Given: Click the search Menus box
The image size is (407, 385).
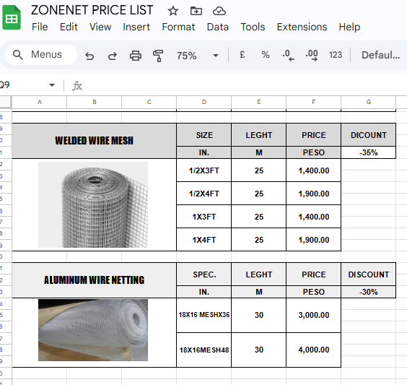Looking at the screenshot, I should click(x=41, y=55).
